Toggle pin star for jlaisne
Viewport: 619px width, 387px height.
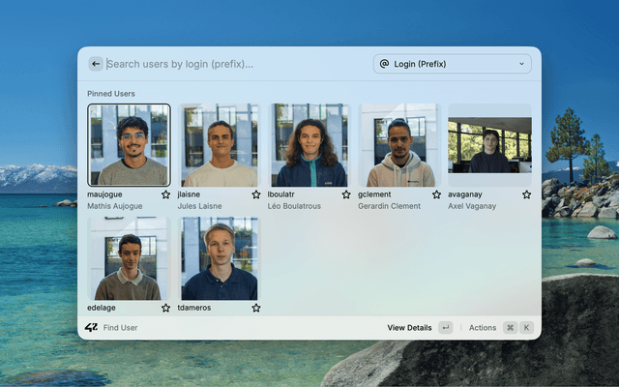click(256, 194)
